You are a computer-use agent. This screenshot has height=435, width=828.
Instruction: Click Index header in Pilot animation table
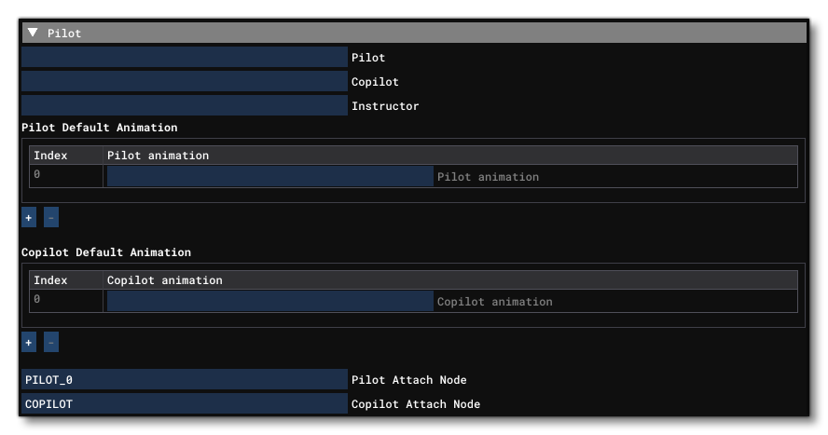[x=50, y=156]
